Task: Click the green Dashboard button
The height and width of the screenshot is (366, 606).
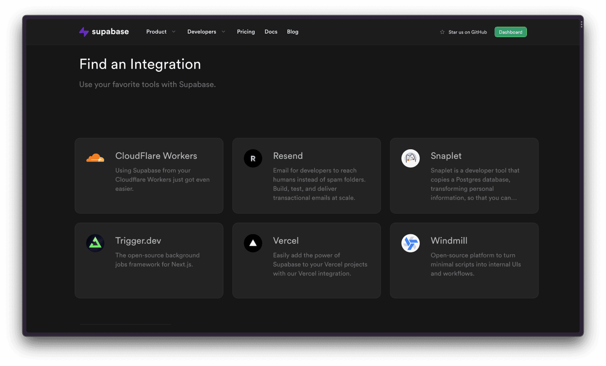Action: click(510, 32)
